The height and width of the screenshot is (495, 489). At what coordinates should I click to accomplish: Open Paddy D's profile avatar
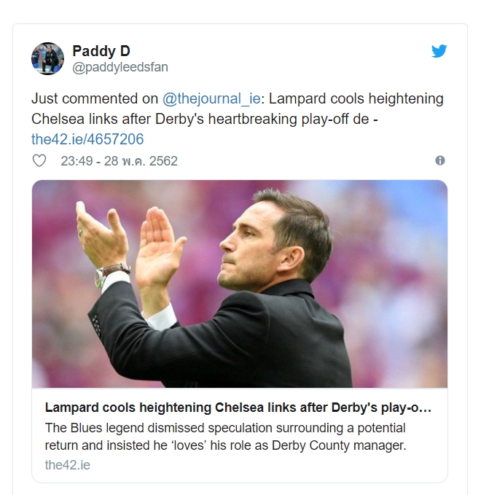tap(47, 58)
